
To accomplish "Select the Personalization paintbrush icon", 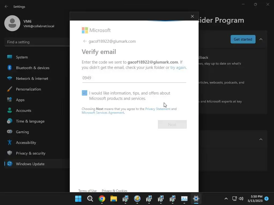I will pos(10,89).
